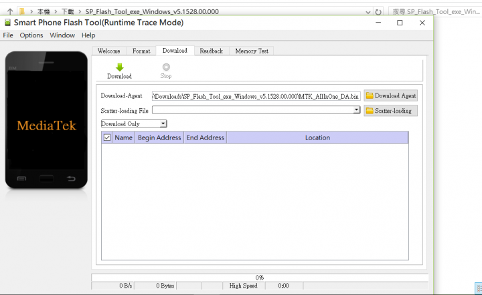
Task: Switch to the Format tab
Action: pyautogui.click(x=141, y=51)
